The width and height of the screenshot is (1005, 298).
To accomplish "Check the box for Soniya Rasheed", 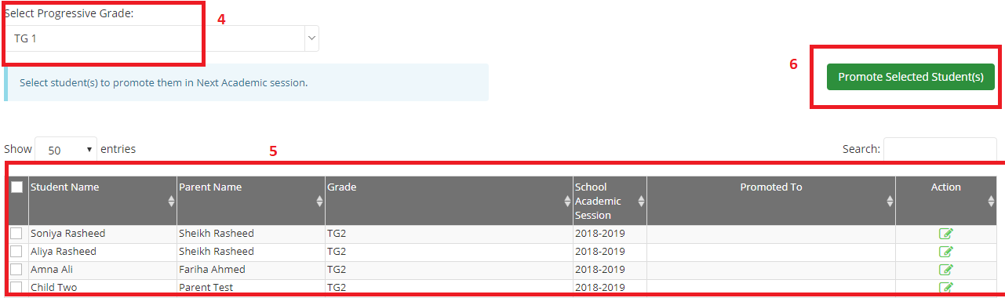I will (x=16, y=233).
